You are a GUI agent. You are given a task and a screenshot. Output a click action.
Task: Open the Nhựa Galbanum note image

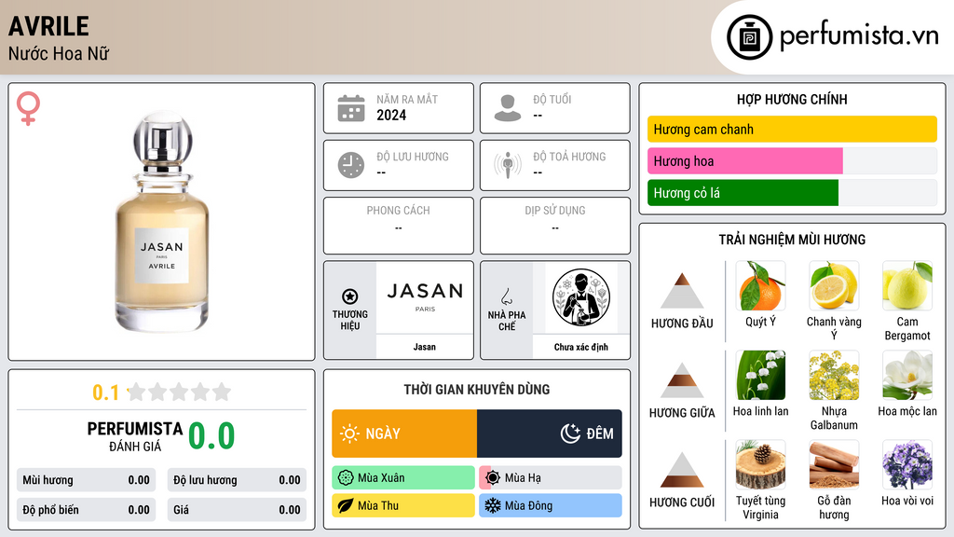[x=834, y=375]
